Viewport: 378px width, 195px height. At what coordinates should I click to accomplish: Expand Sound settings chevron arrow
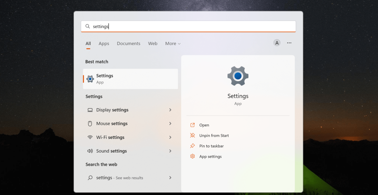pyautogui.click(x=170, y=151)
